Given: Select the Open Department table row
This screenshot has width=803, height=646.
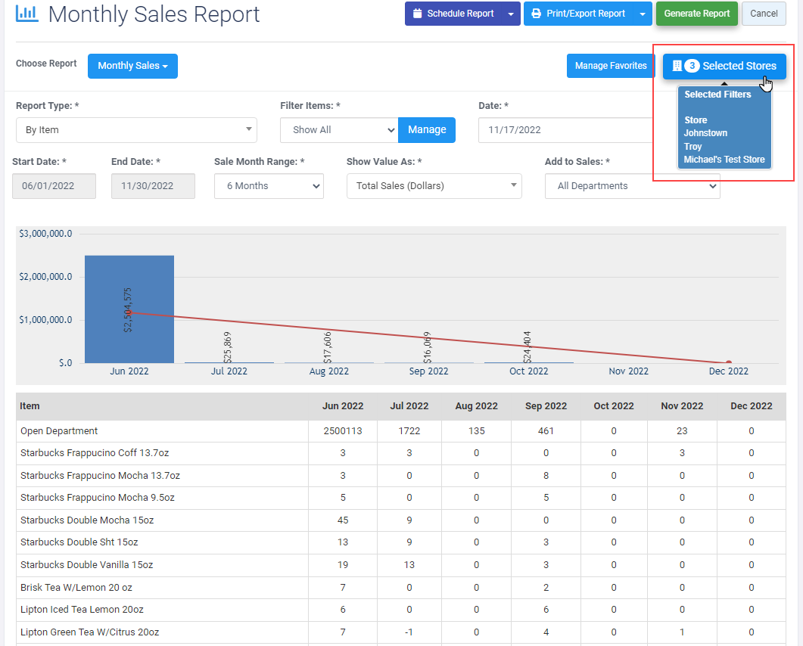Looking at the screenshot, I should click(x=59, y=431).
